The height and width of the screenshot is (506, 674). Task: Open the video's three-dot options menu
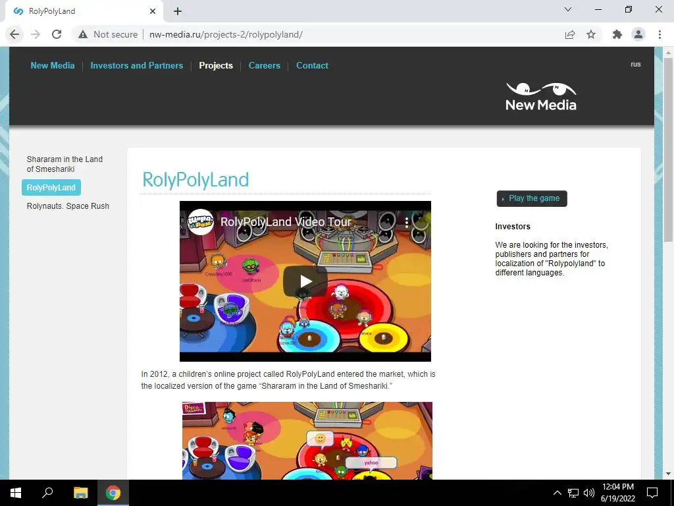pos(407,223)
